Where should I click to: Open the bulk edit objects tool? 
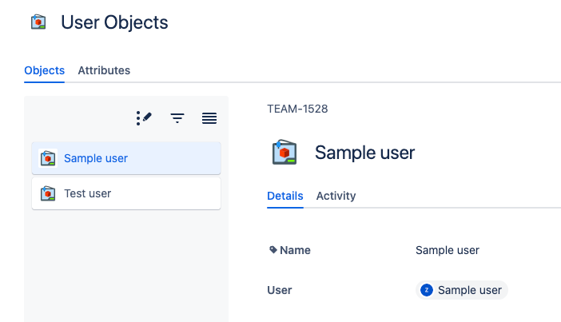point(144,118)
